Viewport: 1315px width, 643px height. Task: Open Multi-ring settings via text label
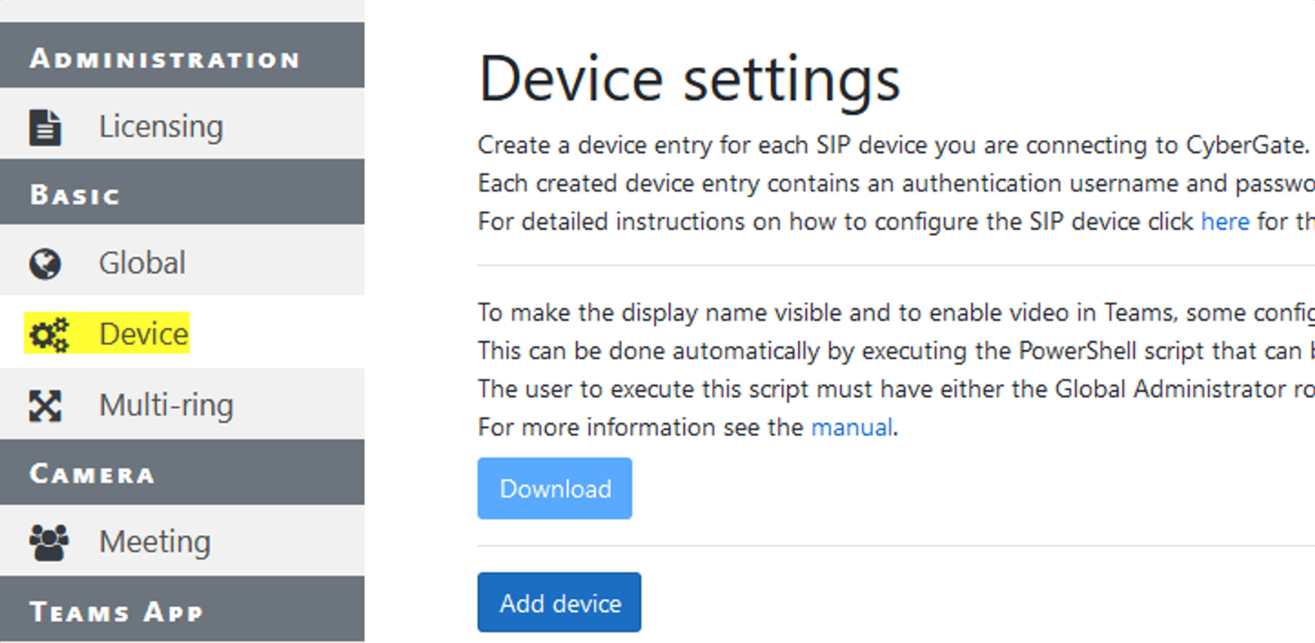pyautogui.click(x=166, y=405)
